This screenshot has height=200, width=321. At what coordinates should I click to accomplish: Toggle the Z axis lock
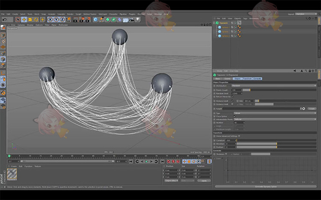pyautogui.click(x=62, y=20)
